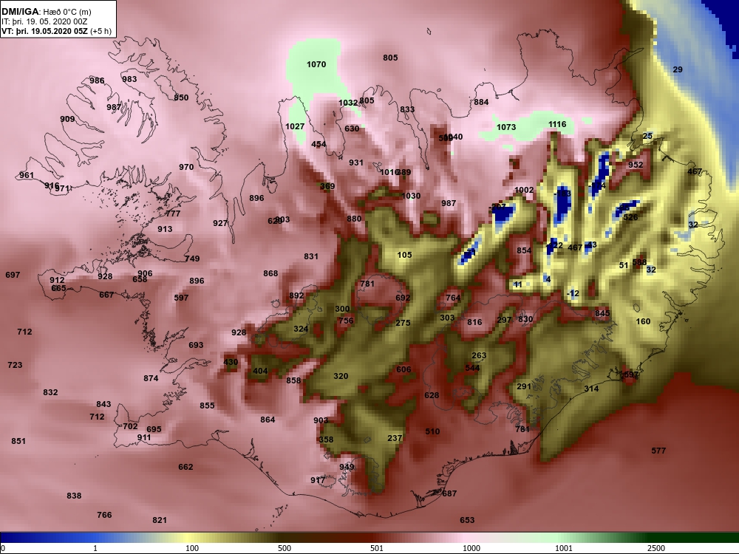This screenshot has width=739, height=554.
Task: Click the DMI/IGA title text in the legend box
Action: click(x=20, y=11)
